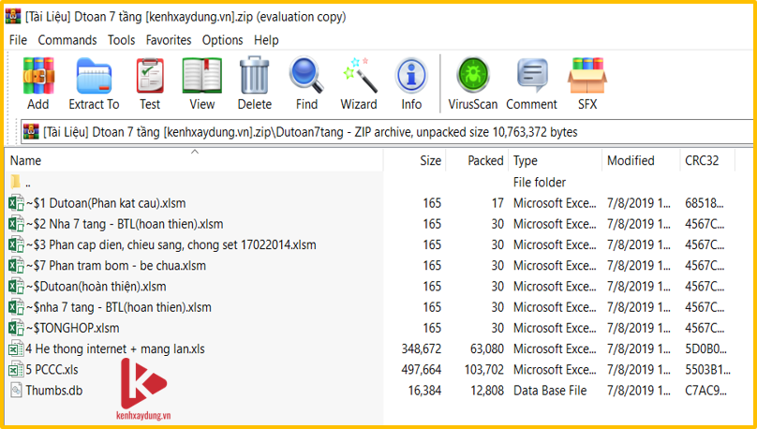Open the View file toolbar icon

[201, 82]
